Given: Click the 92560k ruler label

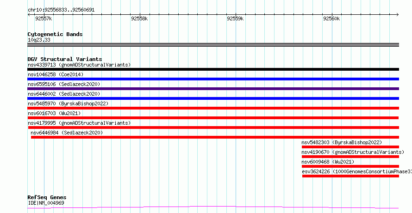Looking at the screenshot, I should tap(331, 18).
